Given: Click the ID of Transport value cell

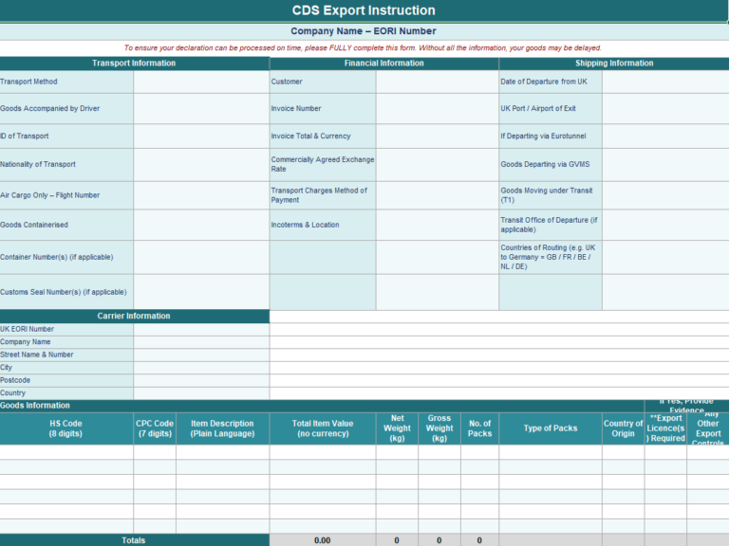Looking at the screenshot, I should pyautogui.click(x=201, y=136).
